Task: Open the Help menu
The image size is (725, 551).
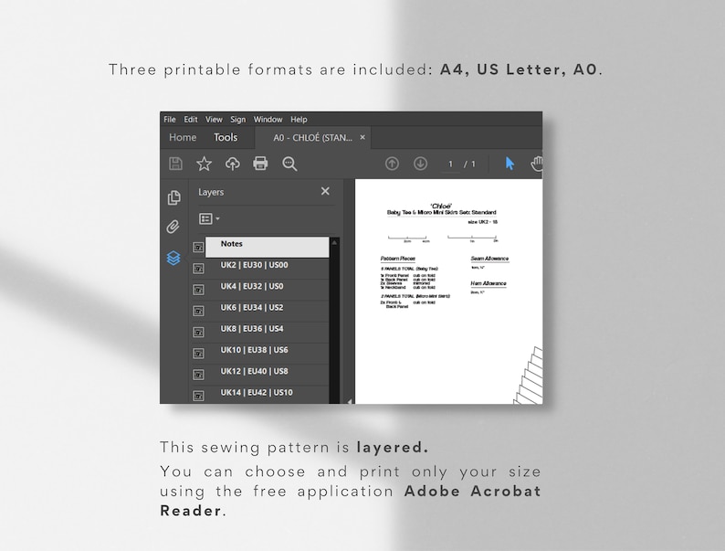Action: pos(299,120)
